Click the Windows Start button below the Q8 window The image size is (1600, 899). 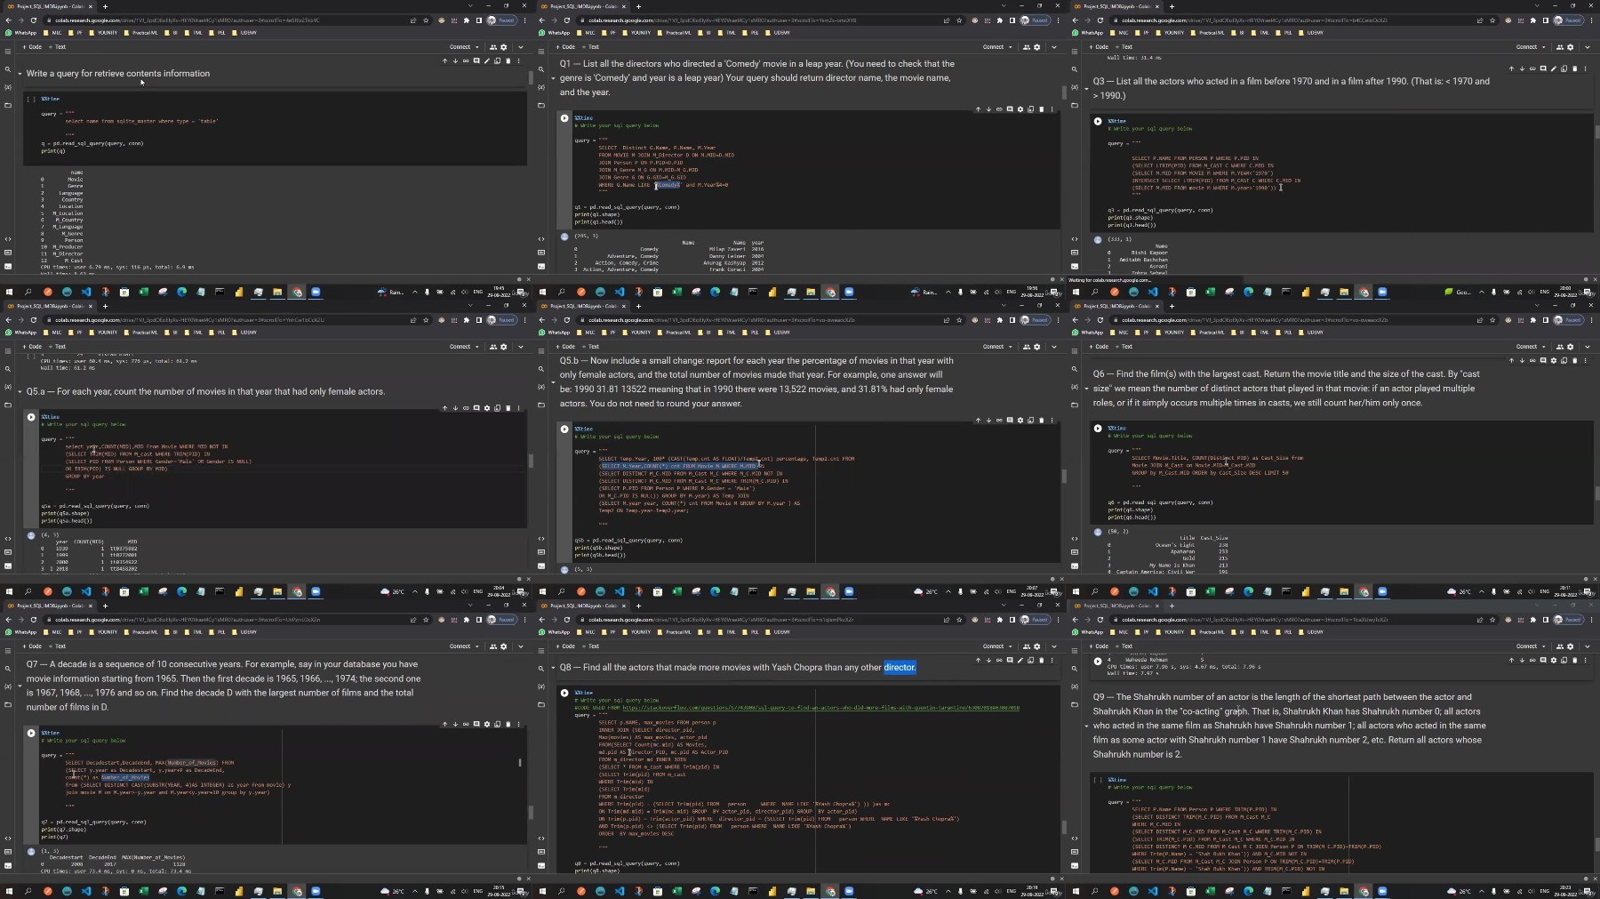tap(542, 891)
